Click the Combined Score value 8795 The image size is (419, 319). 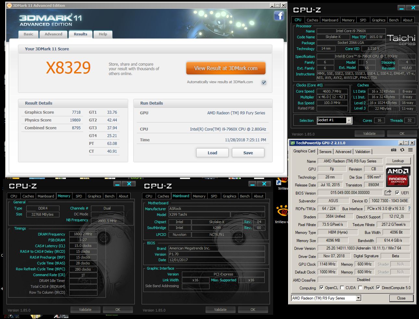tap(76, 128)
